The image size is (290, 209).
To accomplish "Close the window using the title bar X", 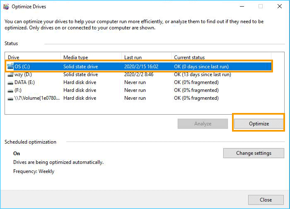I will click(x=279, y=7).
